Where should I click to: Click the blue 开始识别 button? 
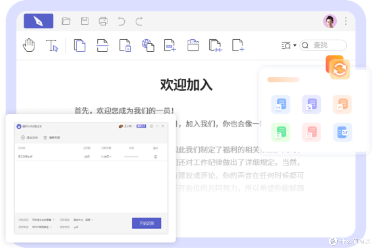point(147,223)
